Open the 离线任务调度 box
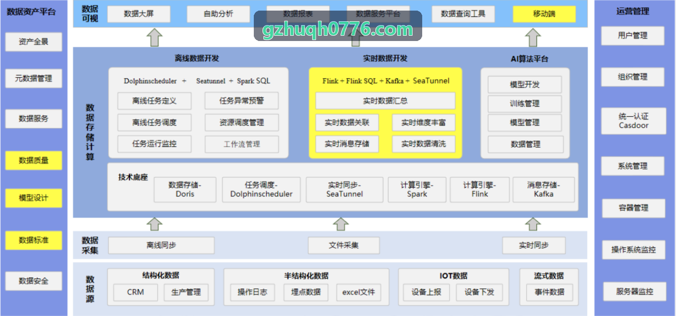Viewport: 676px width, 316px height. 154,123
